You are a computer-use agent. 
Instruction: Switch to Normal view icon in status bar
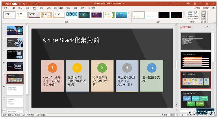[x=173, y=115]
